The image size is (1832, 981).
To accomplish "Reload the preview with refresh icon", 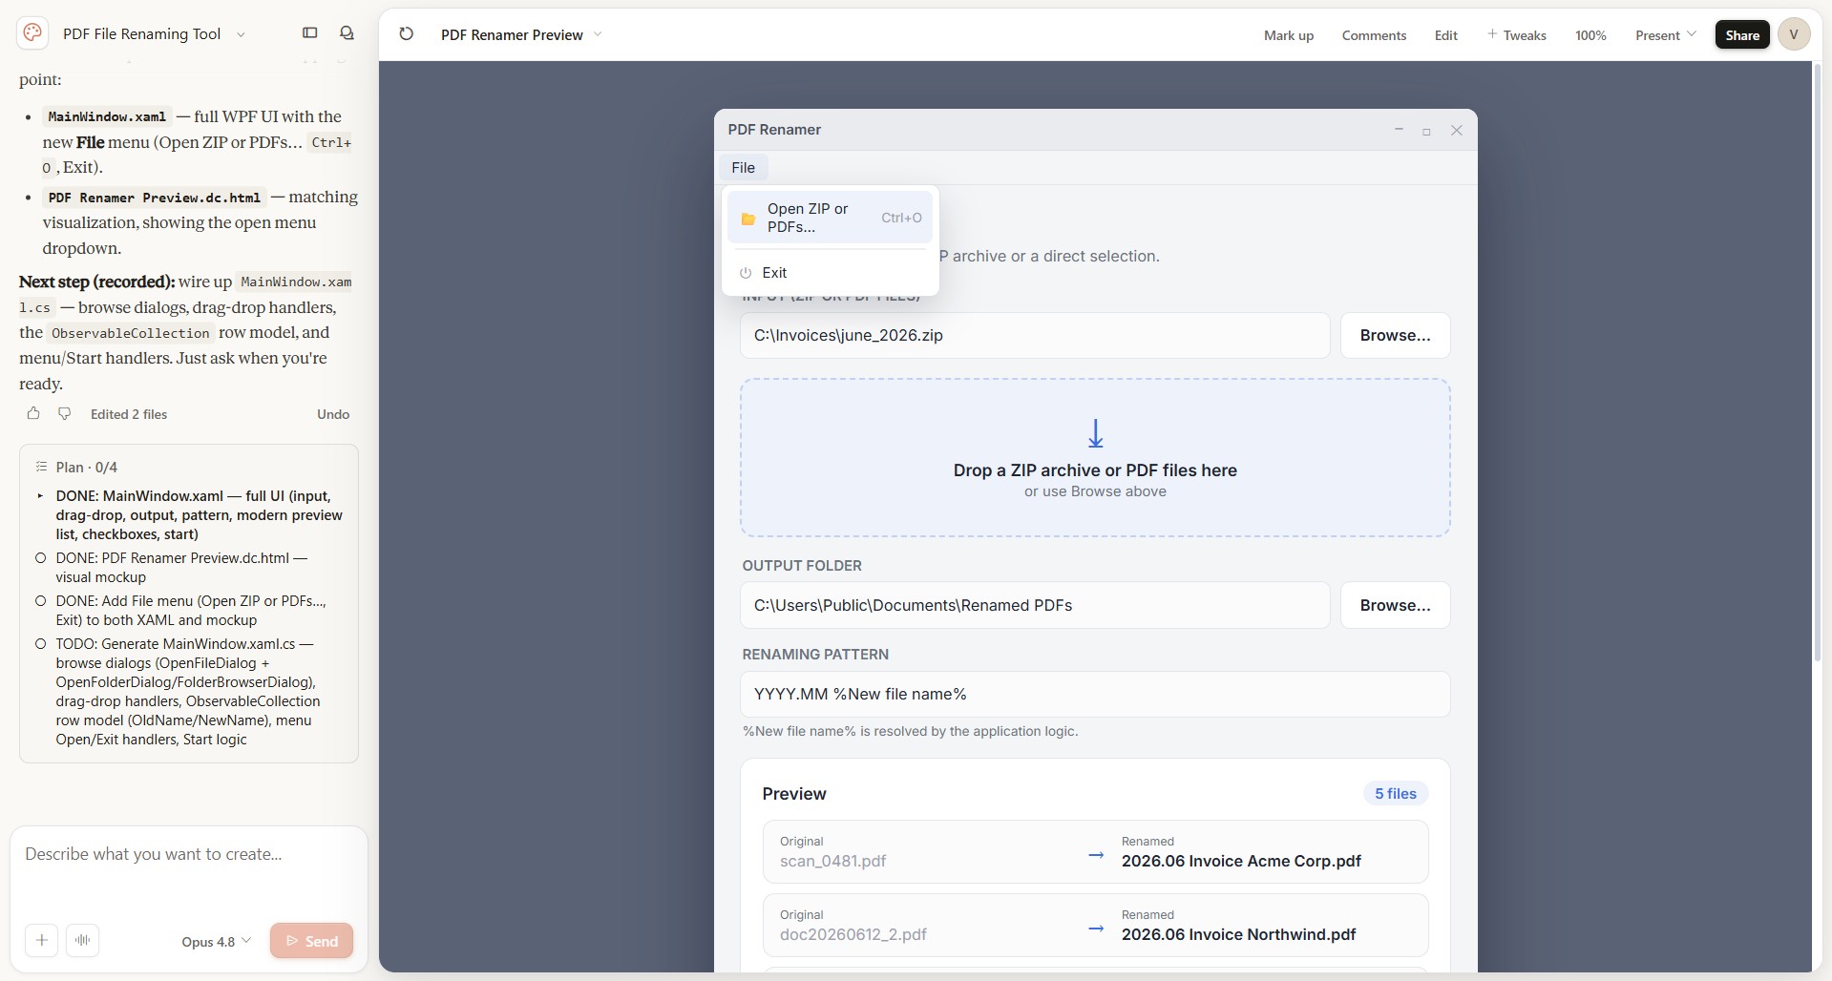I will click(x=406, y=34).
